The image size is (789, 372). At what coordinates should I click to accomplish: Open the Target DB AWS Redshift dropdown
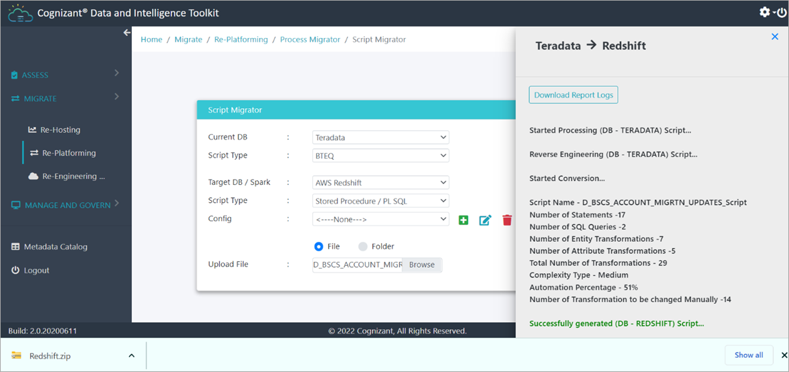click(x=380, y=182)
